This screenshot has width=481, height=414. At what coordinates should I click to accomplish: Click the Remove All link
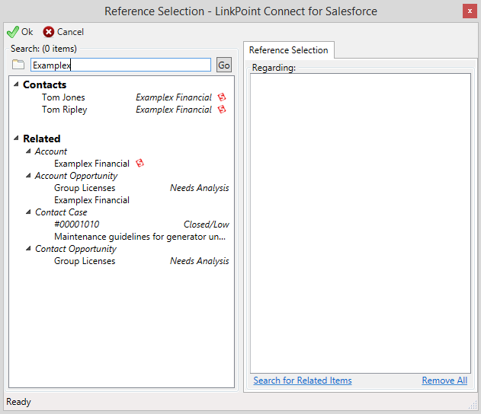click(444, 381)
